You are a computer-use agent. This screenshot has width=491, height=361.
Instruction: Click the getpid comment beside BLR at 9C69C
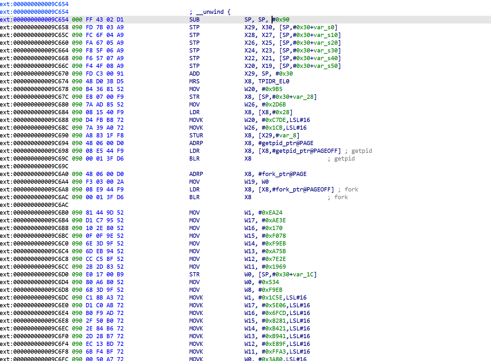pyautogui.click(x=344, y=159)
